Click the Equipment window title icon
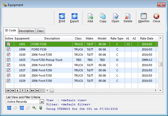The image size is (168, 116). [5, 5]
